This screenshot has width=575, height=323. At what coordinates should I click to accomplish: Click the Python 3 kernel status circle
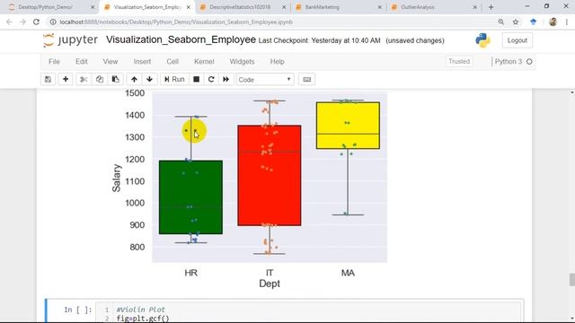[x=529, y=62]
